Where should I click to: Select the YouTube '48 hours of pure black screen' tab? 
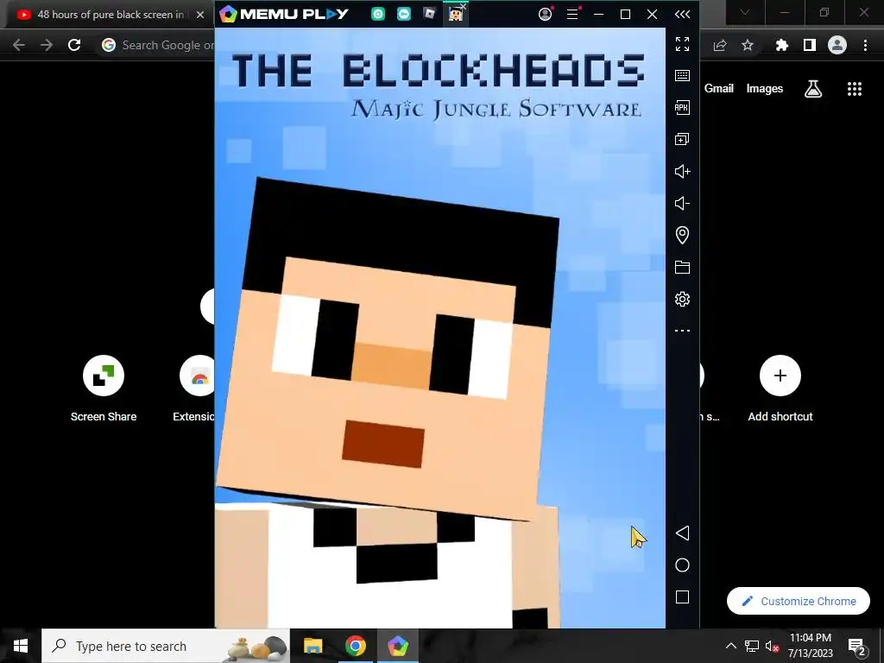109,15
